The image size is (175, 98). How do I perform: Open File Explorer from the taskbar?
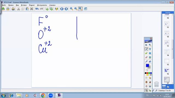click(19, 96)
